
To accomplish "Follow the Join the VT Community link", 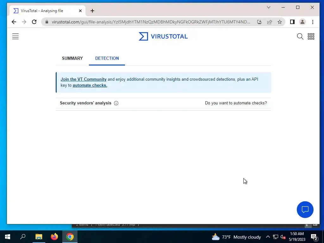I will 84,79.
